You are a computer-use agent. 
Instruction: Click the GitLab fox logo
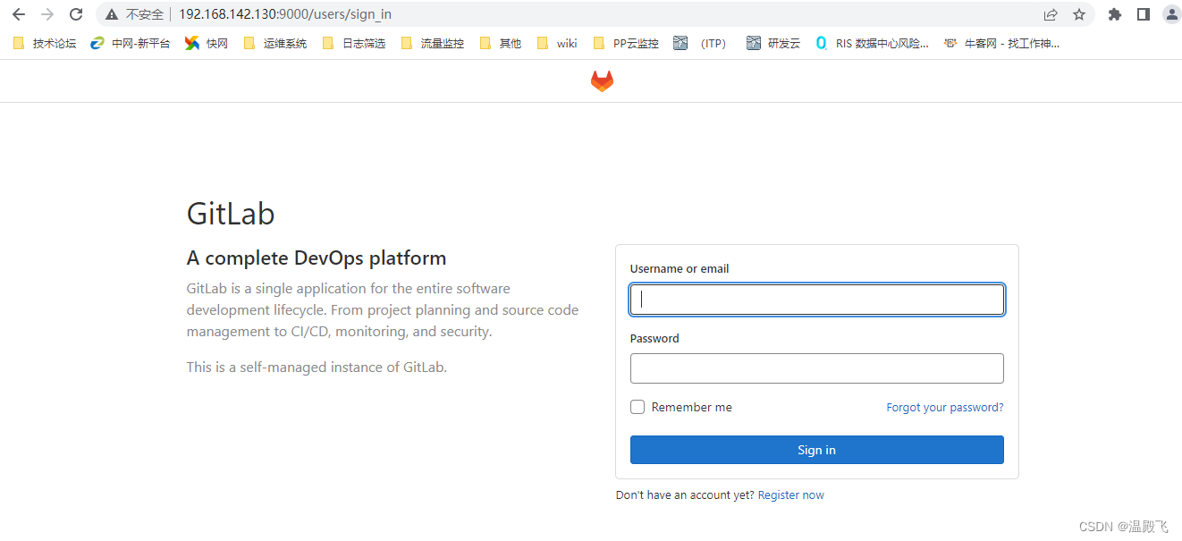point(602,81)
